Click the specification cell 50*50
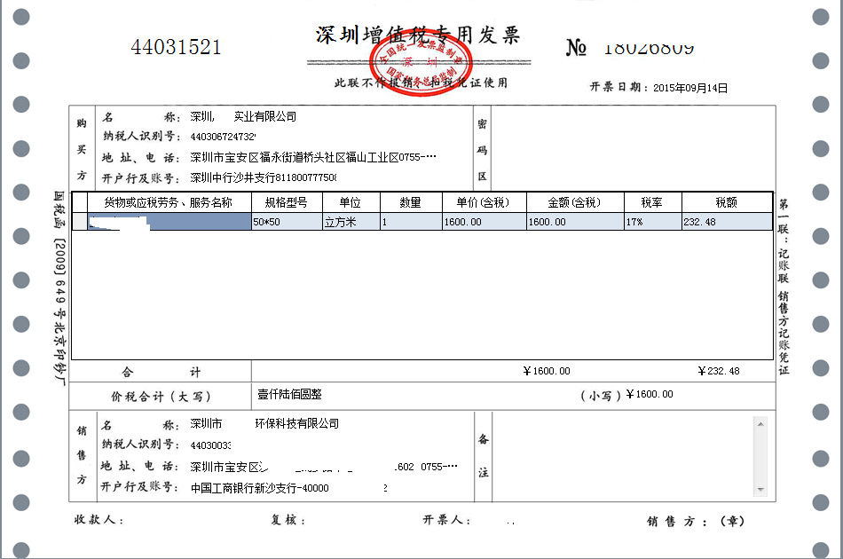The height and width of the screenshot is (559, 843). click(287, 222)
